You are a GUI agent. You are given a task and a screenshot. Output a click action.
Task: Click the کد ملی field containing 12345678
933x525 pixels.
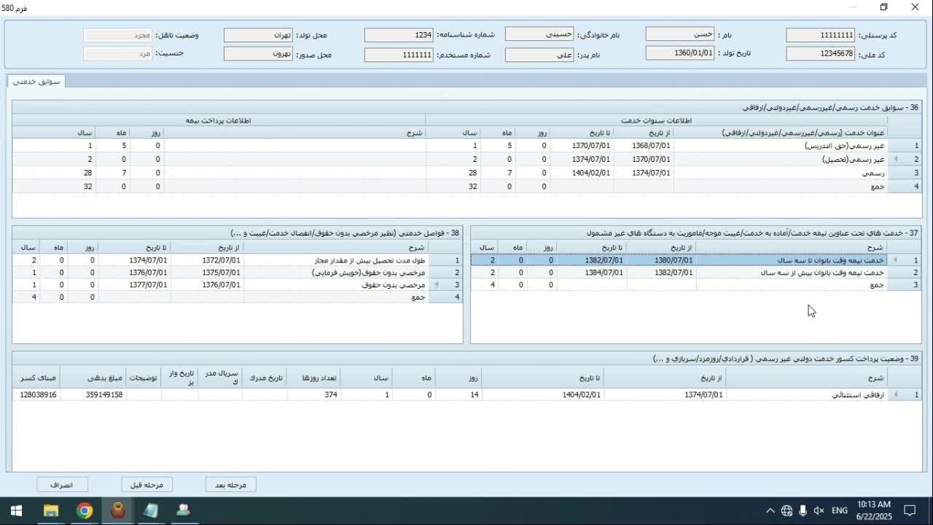pyautogui.click(x=820, y=54)
